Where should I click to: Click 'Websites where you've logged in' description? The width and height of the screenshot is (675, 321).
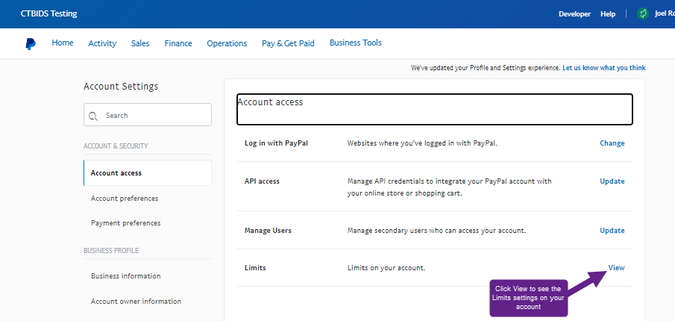pos(422,143)
